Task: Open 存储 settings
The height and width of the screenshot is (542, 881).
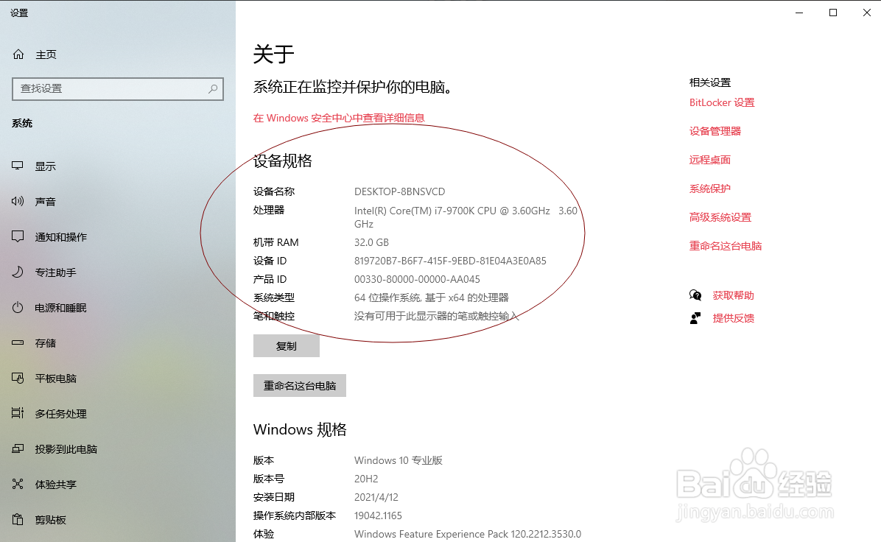Action: (46, 343)
